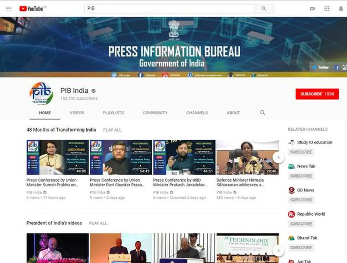Viewport: 347px width, 263px height.
Task: Click the red SUBSCRIBE 153K button
Action: click(x=317, y=94)
